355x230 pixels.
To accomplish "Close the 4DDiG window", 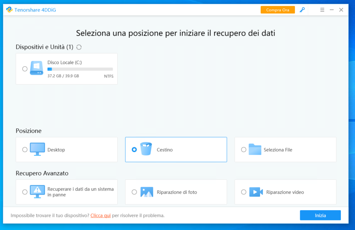I will (341, 10).
